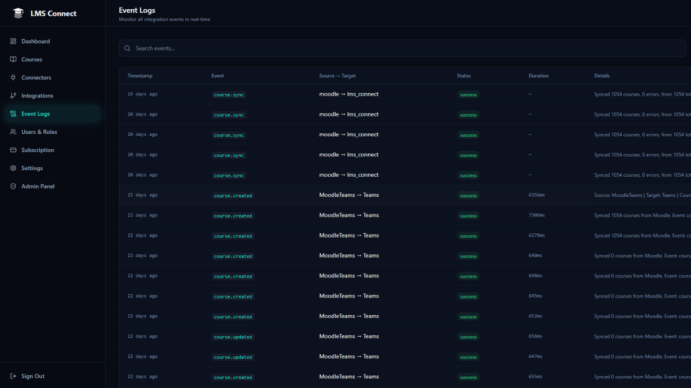Click the Admin Panel shield icon
691x388 pixels.
click(x=13, y=186)
